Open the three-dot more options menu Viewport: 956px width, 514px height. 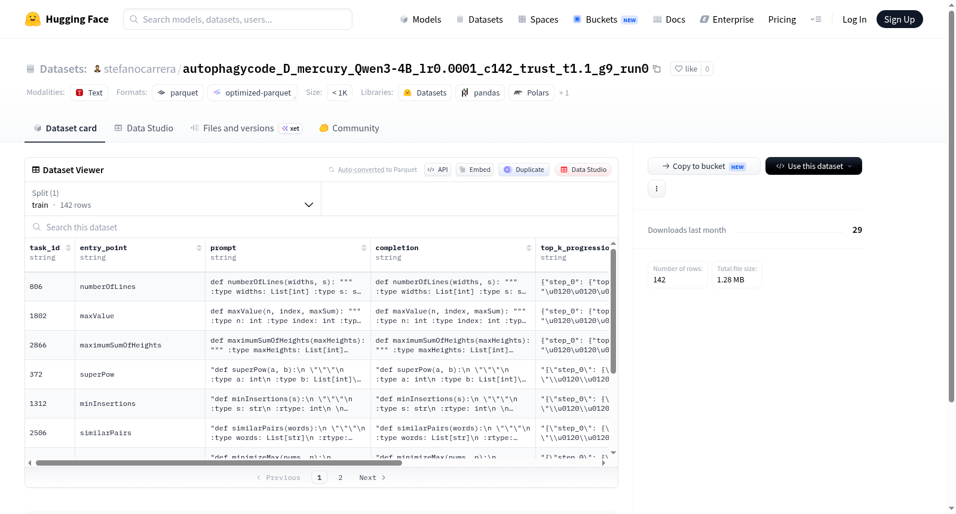657,189
